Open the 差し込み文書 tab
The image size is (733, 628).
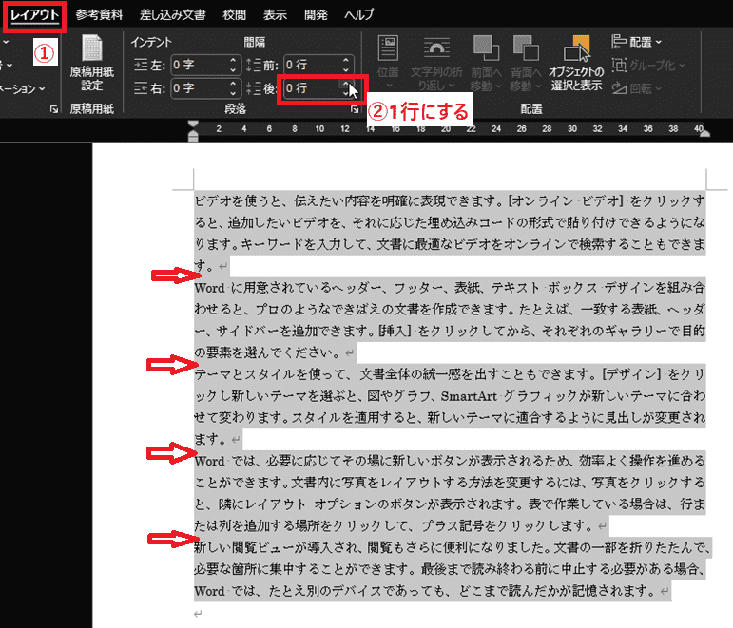tap(172, 15)
